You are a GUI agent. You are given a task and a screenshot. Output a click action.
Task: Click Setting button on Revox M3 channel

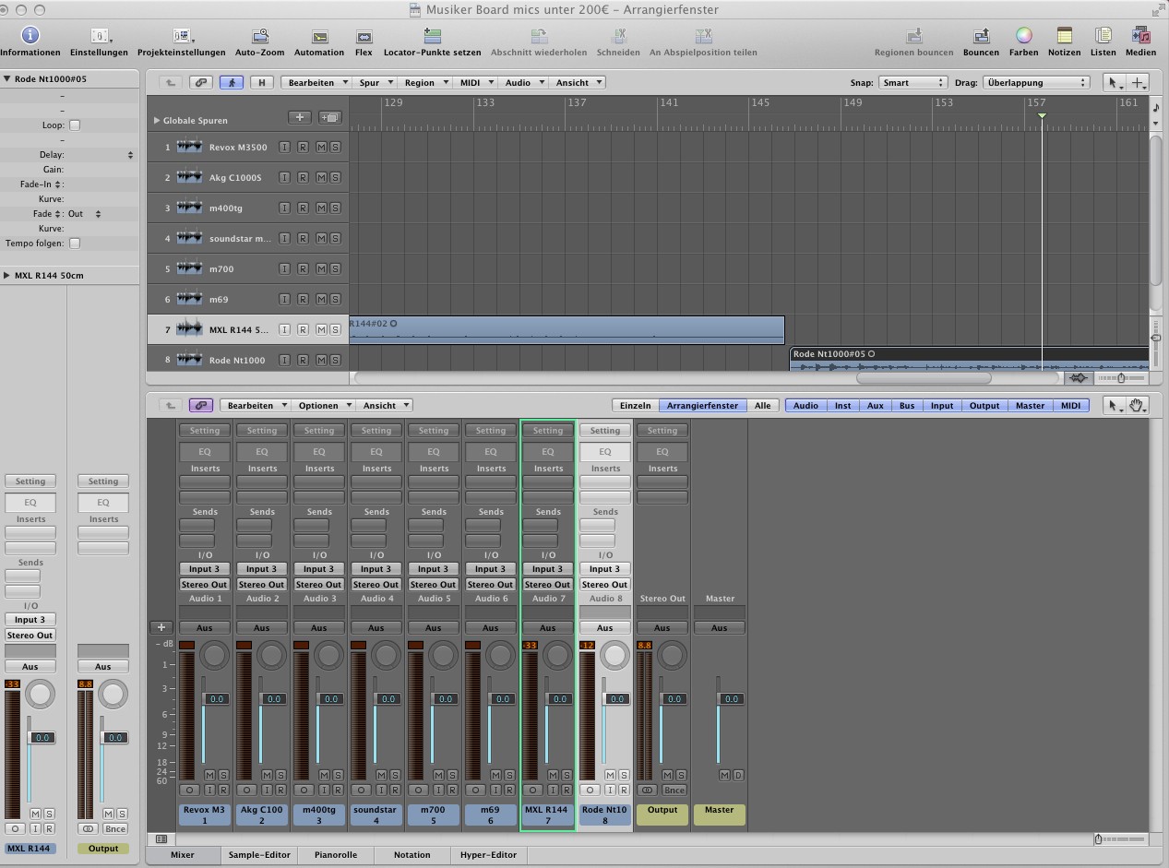(x=205, y=430)
